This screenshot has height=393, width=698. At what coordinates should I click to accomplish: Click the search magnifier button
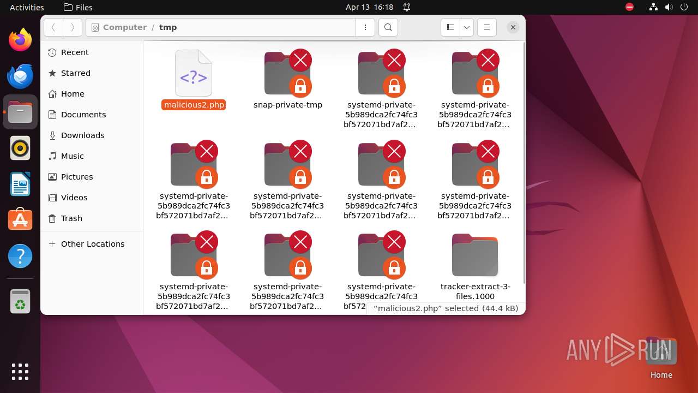coord(388,27)
